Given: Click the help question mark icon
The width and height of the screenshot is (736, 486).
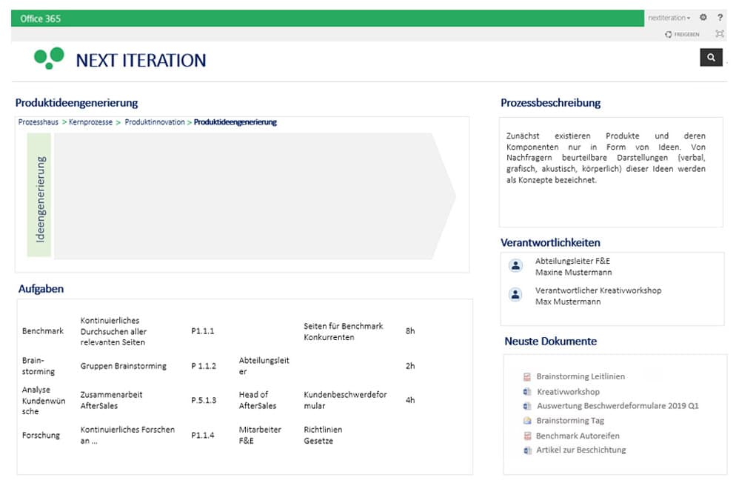Looking at the screenshot, I should click(x=720, y=17).
